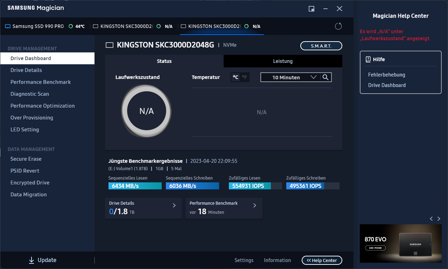Click the Sequenzielles Lesen 6434 MB/s bar

click(135, 186)
